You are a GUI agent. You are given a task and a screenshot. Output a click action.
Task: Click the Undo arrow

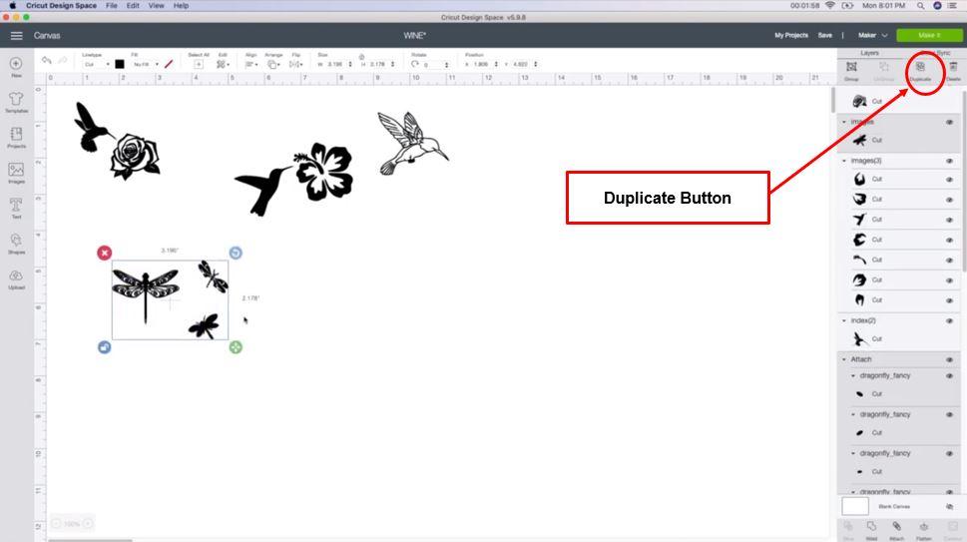[46, 61]
